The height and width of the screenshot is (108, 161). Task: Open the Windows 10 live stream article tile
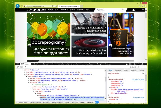point(121,35)
